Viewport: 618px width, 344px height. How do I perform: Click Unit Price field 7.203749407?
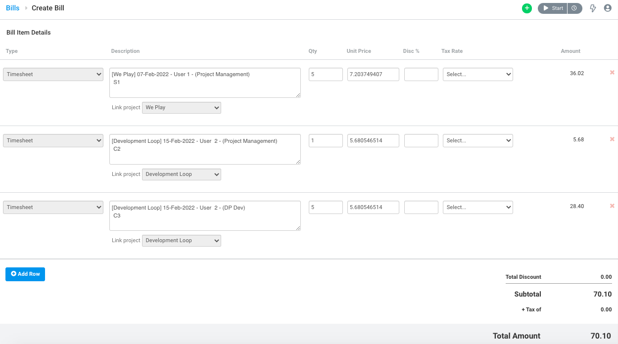[373, 74]
